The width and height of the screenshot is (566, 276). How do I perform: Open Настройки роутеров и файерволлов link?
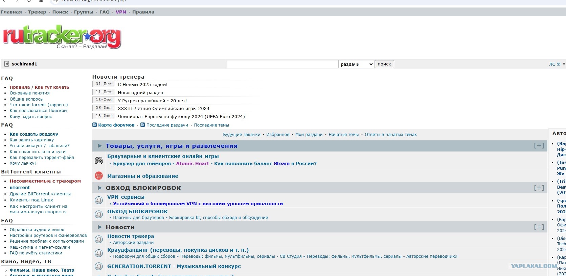(48, 235)
